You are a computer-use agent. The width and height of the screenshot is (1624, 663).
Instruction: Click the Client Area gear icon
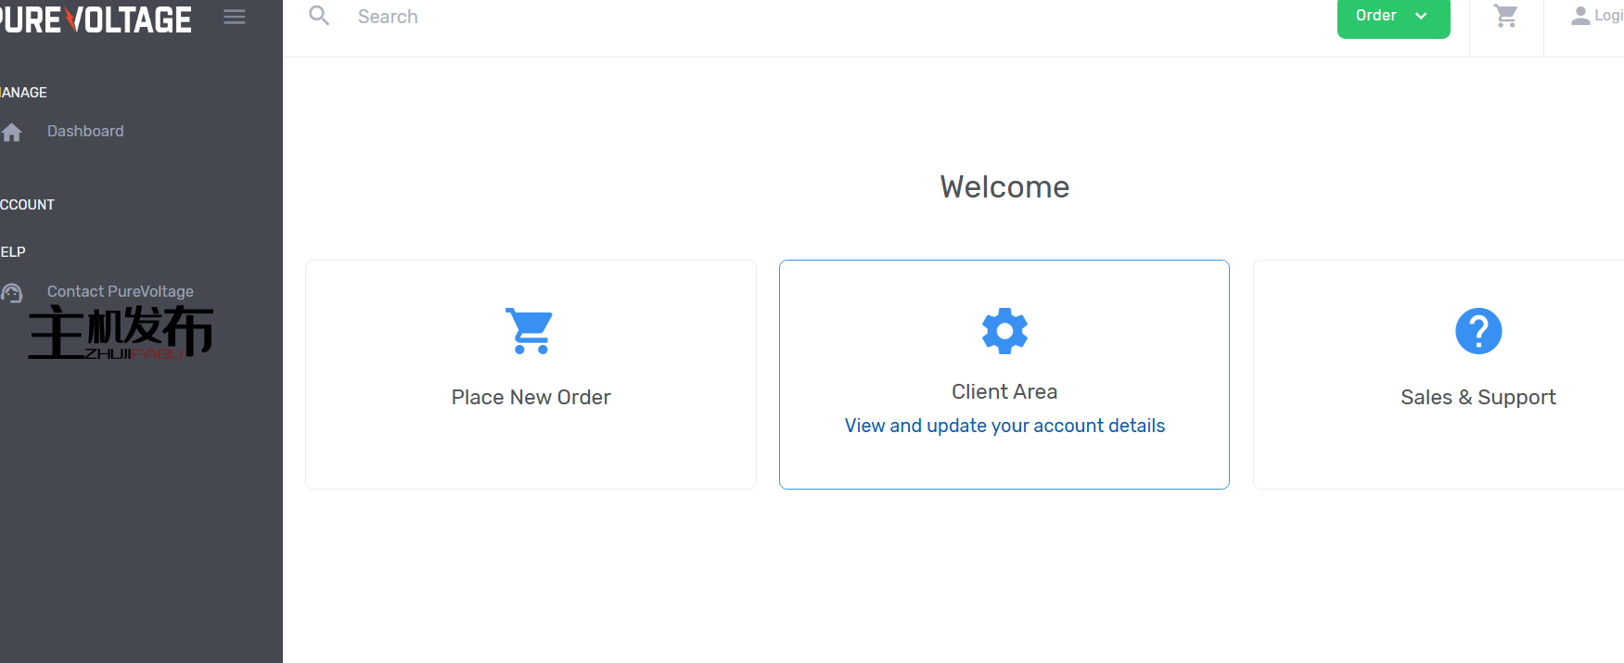tap(1004, 330)
